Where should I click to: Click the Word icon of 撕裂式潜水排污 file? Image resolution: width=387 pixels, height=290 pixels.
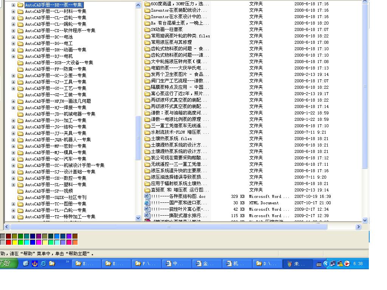pos(147,216)
